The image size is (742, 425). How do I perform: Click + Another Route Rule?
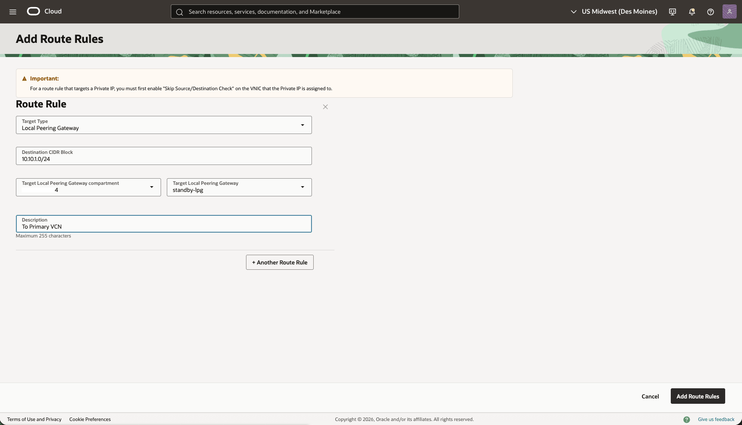(279, 262)
